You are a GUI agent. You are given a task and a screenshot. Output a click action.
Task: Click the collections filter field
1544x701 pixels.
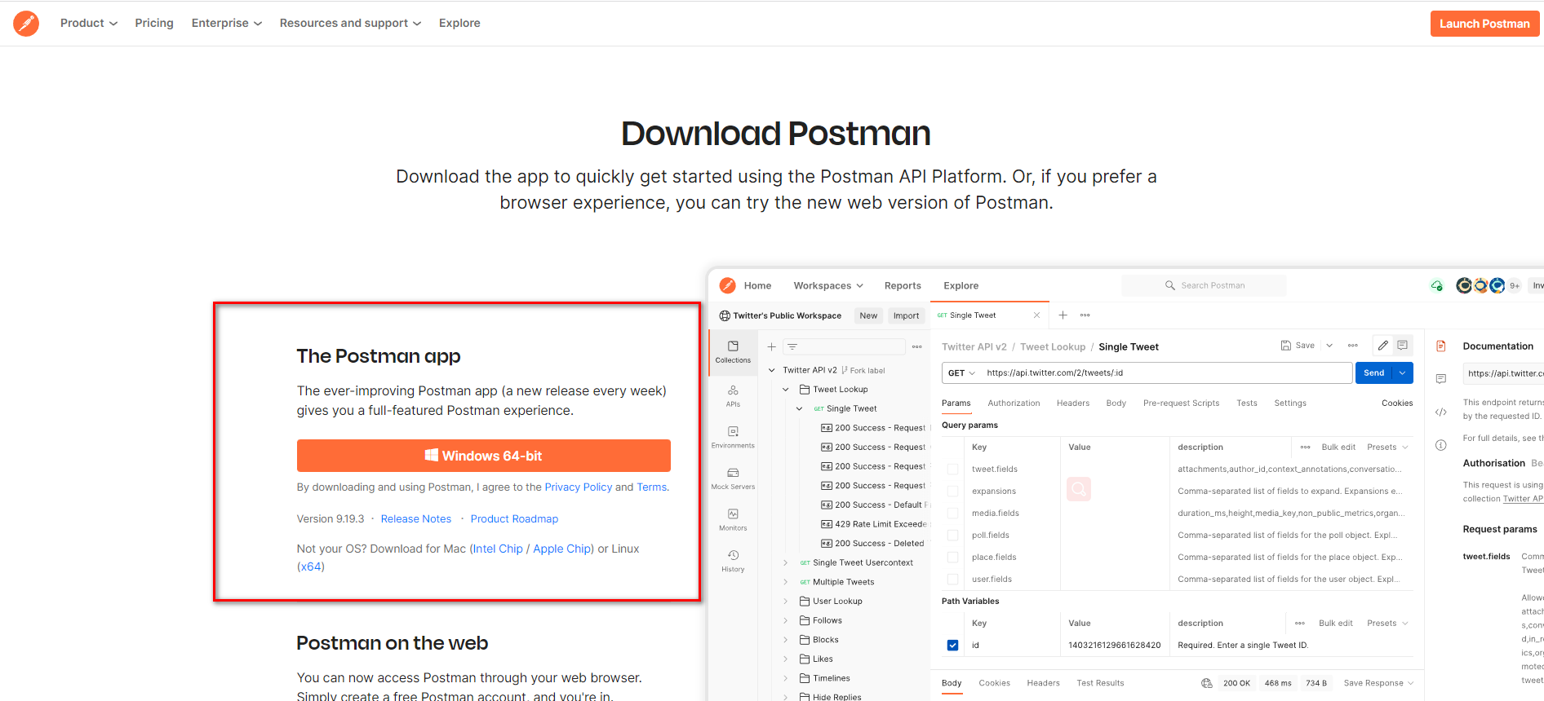(x=844, y=346)
